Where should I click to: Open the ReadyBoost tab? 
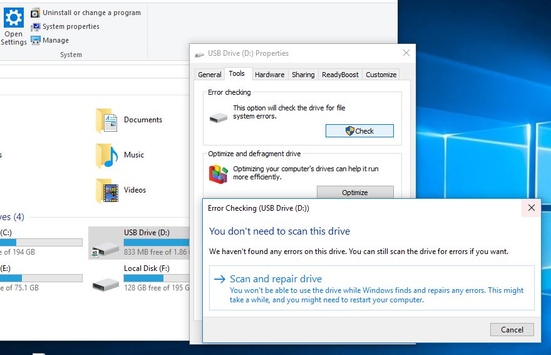(340, 75)
